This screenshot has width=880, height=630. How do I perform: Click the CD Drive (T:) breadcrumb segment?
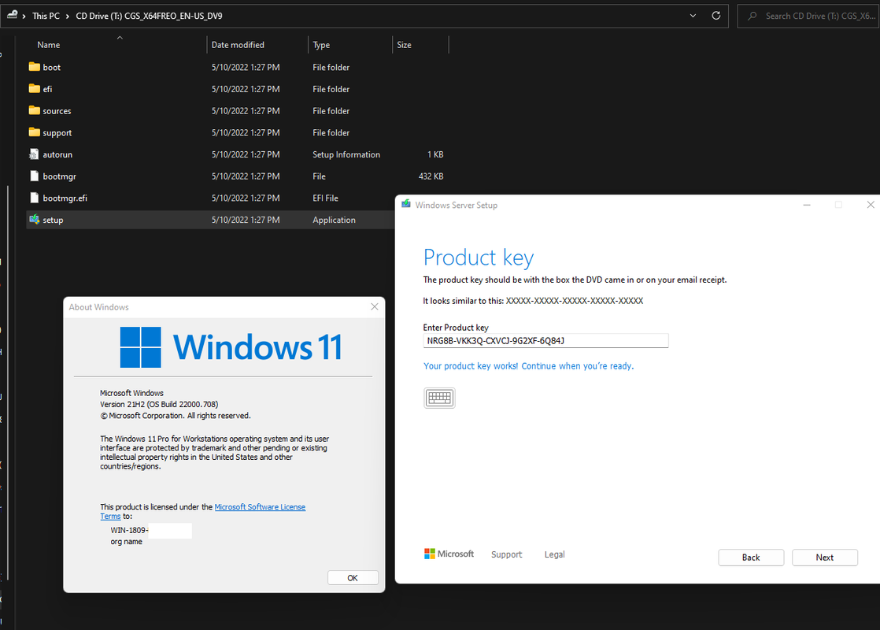tap(150, 17)
